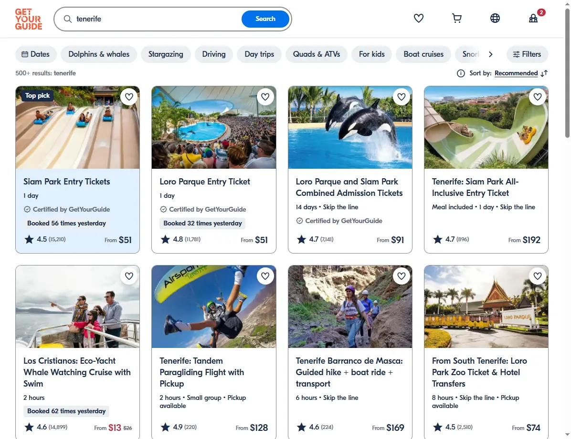This screenshot has height=439, width=571.
Task: Click the Top pick badge
Action: (37, 96)
